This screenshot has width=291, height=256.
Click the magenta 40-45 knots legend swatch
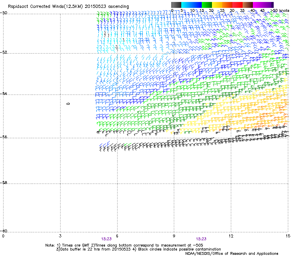click(258, 5)
